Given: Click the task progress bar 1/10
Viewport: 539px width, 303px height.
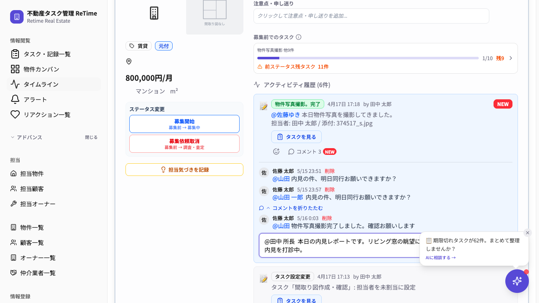Looking at the screenshot, I should pos(368,58).
